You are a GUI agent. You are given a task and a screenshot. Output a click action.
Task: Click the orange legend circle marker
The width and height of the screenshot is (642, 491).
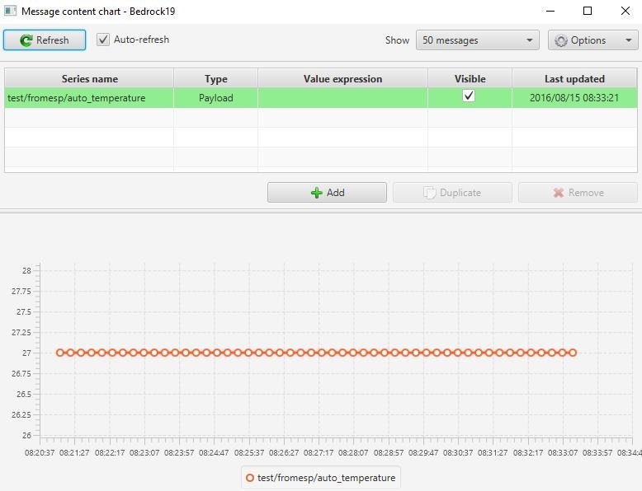point(250,478)
